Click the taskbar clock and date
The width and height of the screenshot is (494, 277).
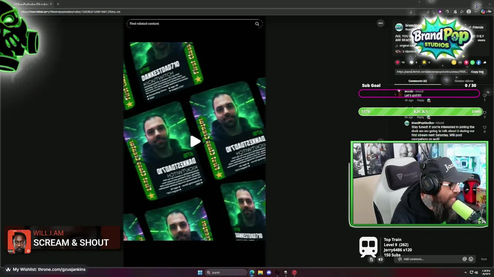click(x=486, y=272)
